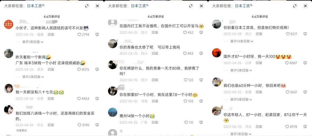Viewport: 312px width, 136px height.
Task: Toggle like on 惠州14快一个小时 comment
Action: click(x=186, y=122)
